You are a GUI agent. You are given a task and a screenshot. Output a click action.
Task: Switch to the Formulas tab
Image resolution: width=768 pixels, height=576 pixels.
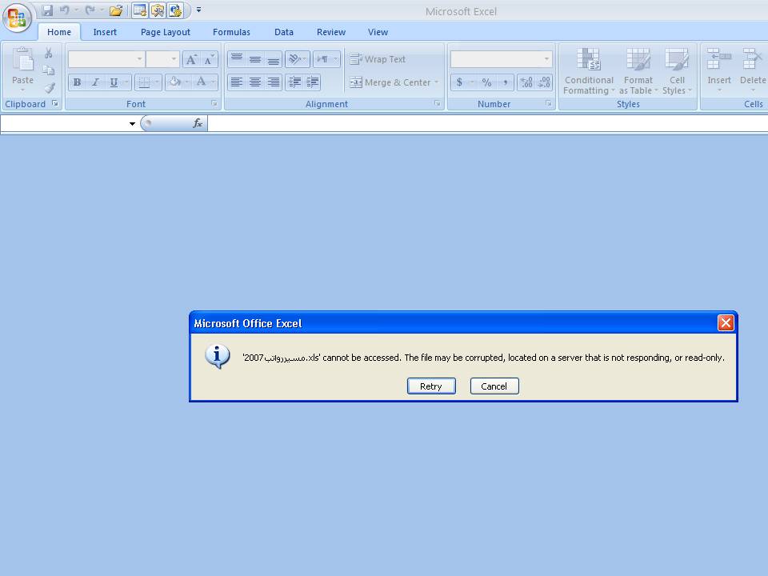pyautogui.click(x=231, y=32)
